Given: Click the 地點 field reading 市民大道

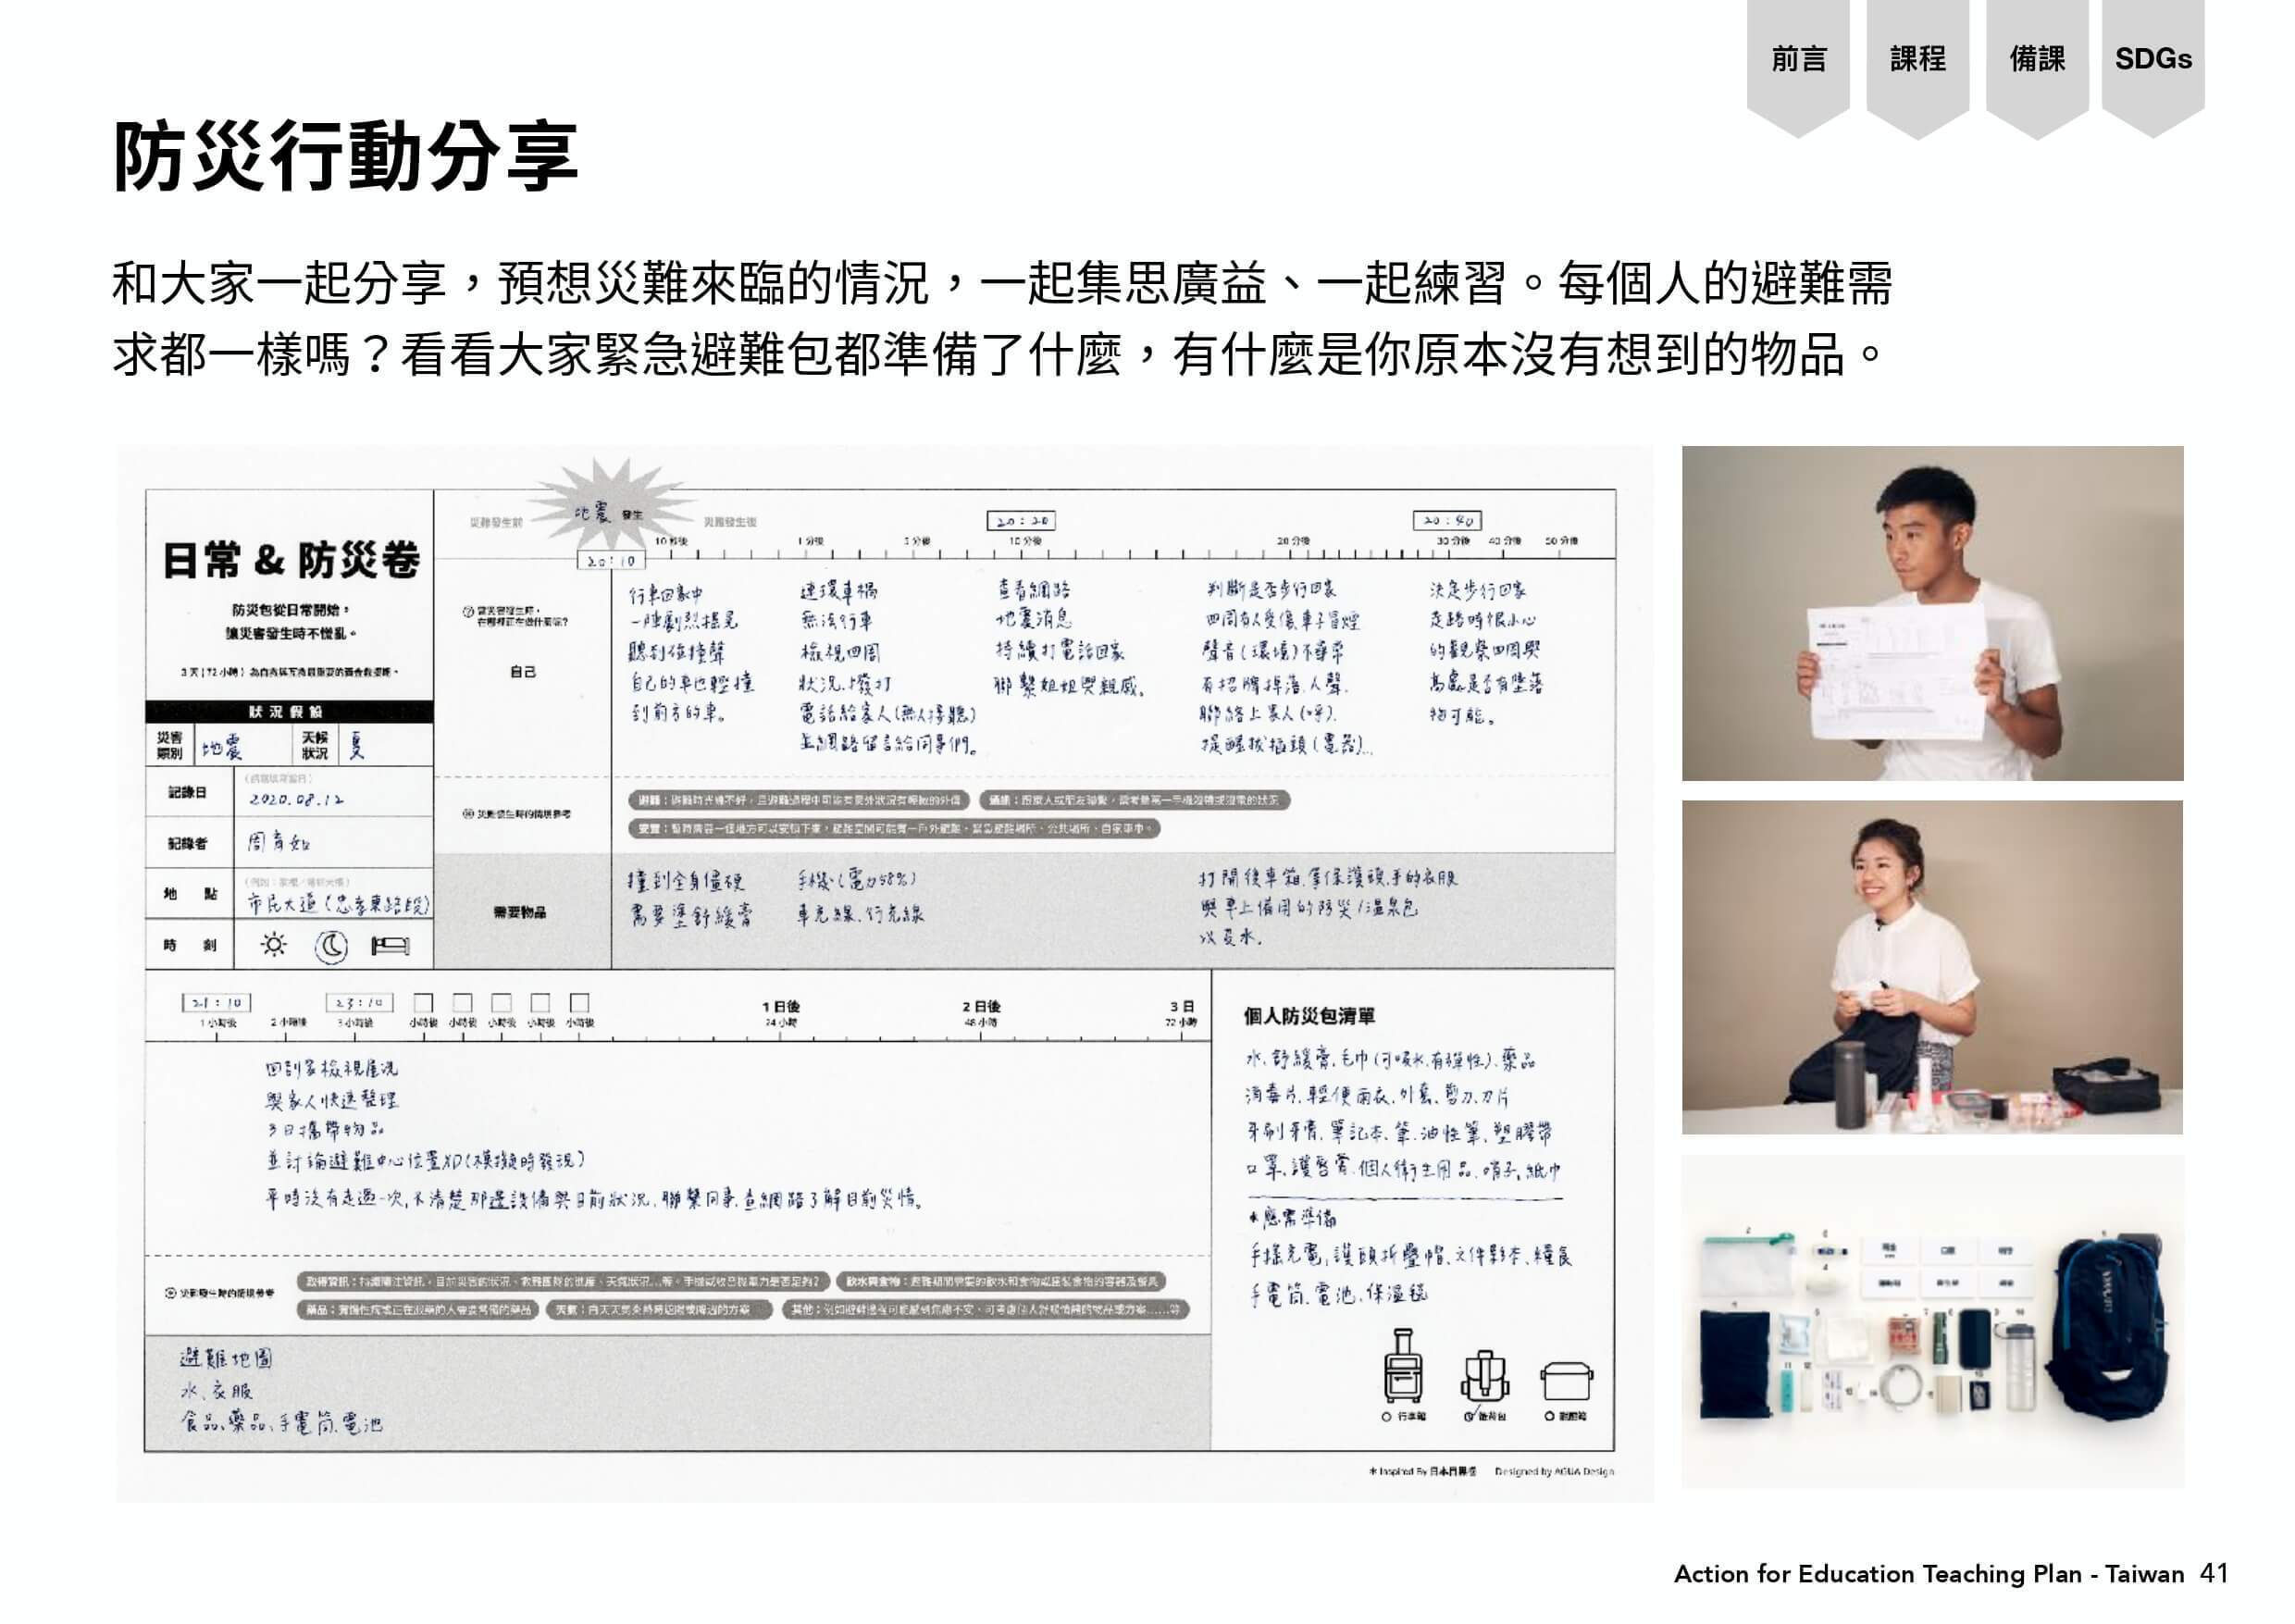Looking at the screenshot, I should coord(334,895).
